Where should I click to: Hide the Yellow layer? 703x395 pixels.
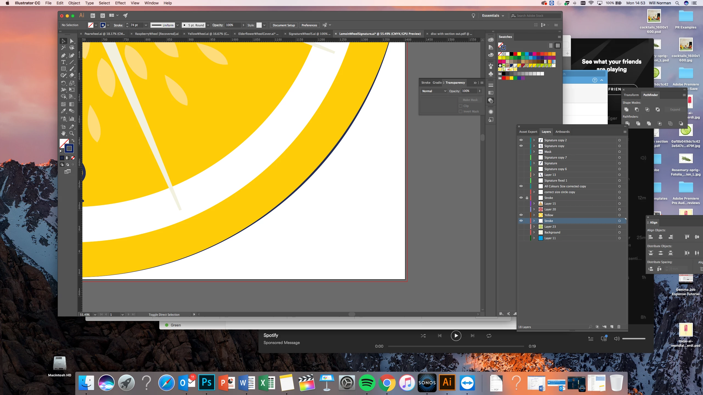(x=521, y=215)
